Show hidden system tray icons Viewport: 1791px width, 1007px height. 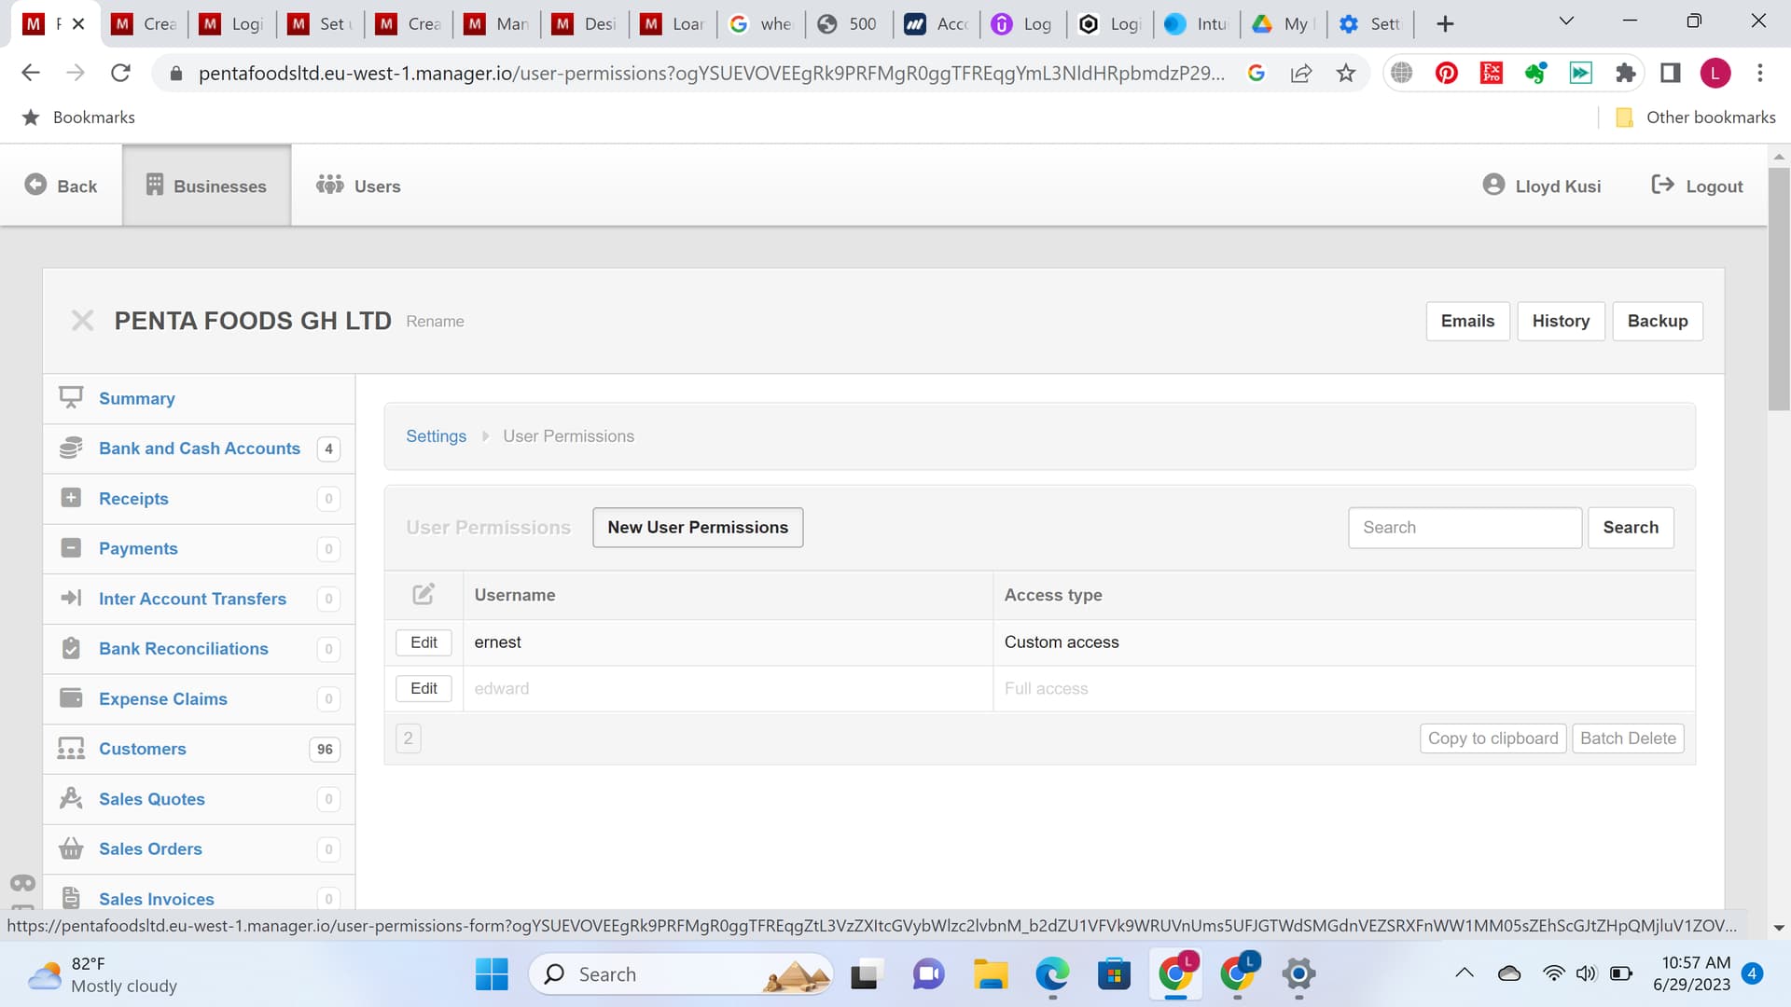[1465, 973]
